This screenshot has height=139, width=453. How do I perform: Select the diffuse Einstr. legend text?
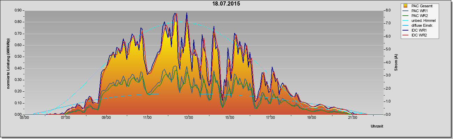[423, 25]
